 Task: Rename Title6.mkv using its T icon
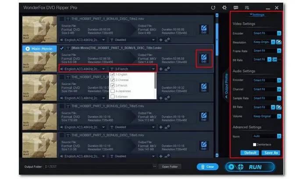pos(68,135)
